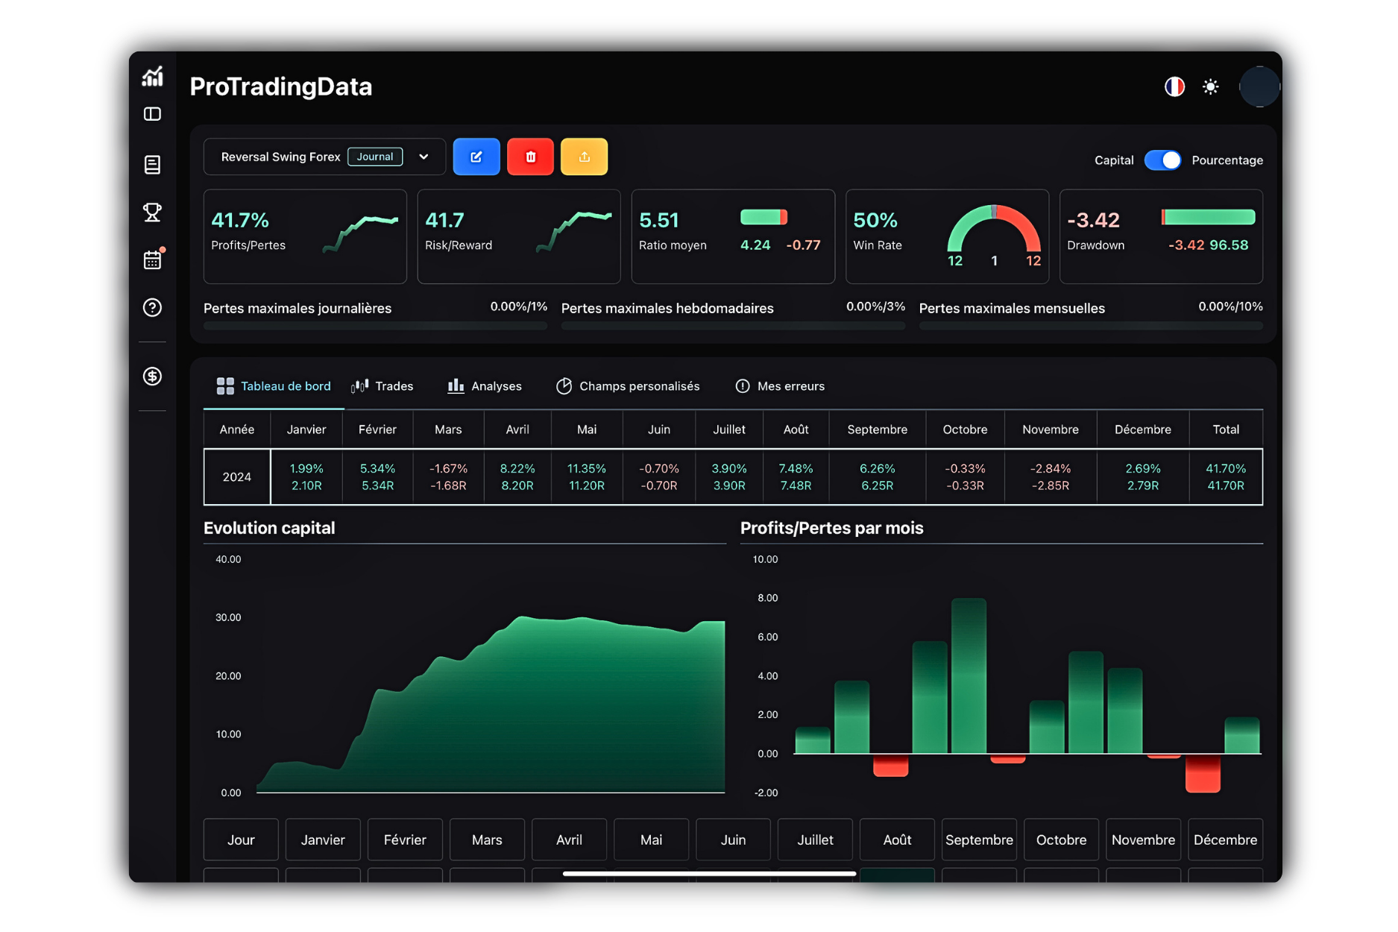Switch to the Trades tab

click(x=382, y=386)
